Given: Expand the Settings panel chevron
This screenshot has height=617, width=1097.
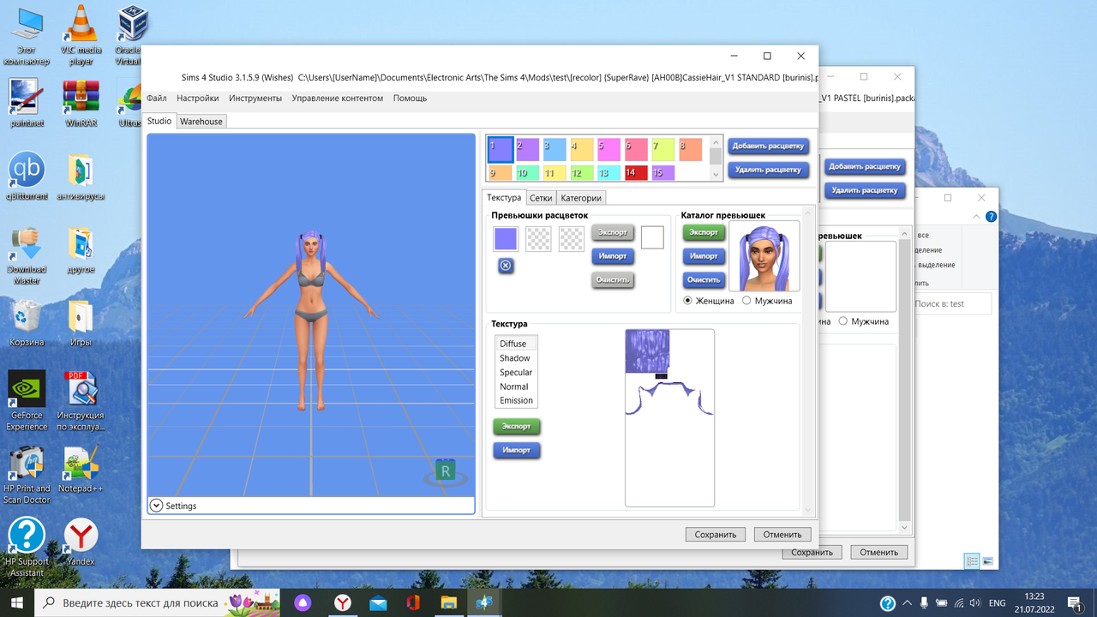Looking at the screenshot, I should click(x=156, y=506).
